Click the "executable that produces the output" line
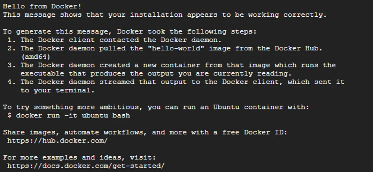The width and height of the screenshot is (373, 172). coord(156,74)
